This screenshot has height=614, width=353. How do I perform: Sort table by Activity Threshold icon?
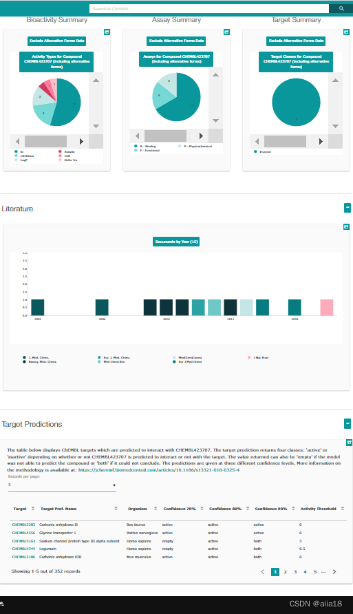(343, 509)
